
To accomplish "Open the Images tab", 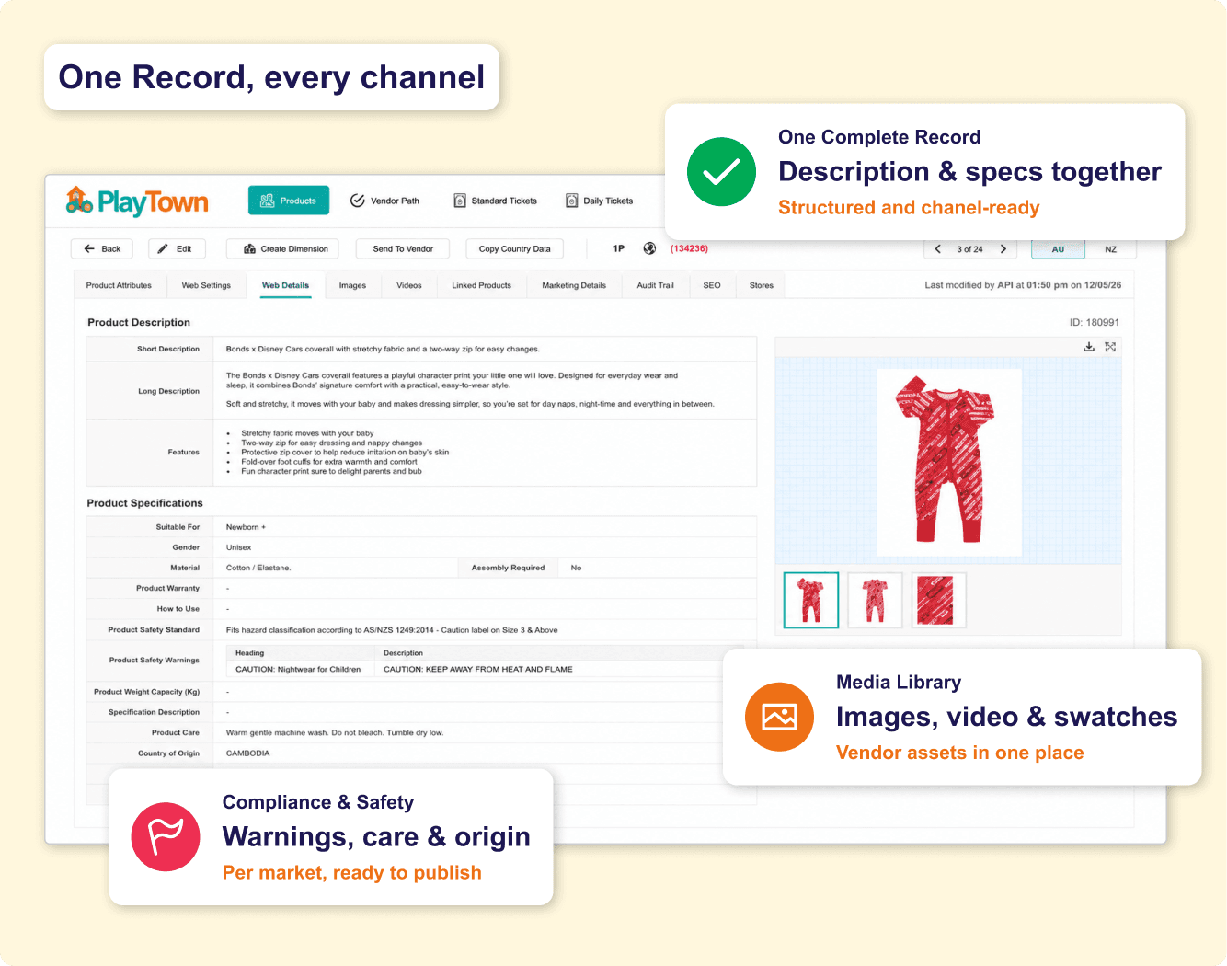I will click(352, 285).
